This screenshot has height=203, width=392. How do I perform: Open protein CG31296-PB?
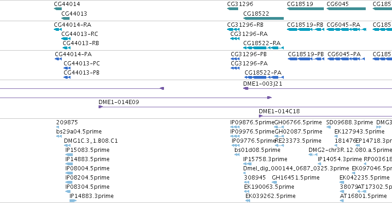pos(235,59)
